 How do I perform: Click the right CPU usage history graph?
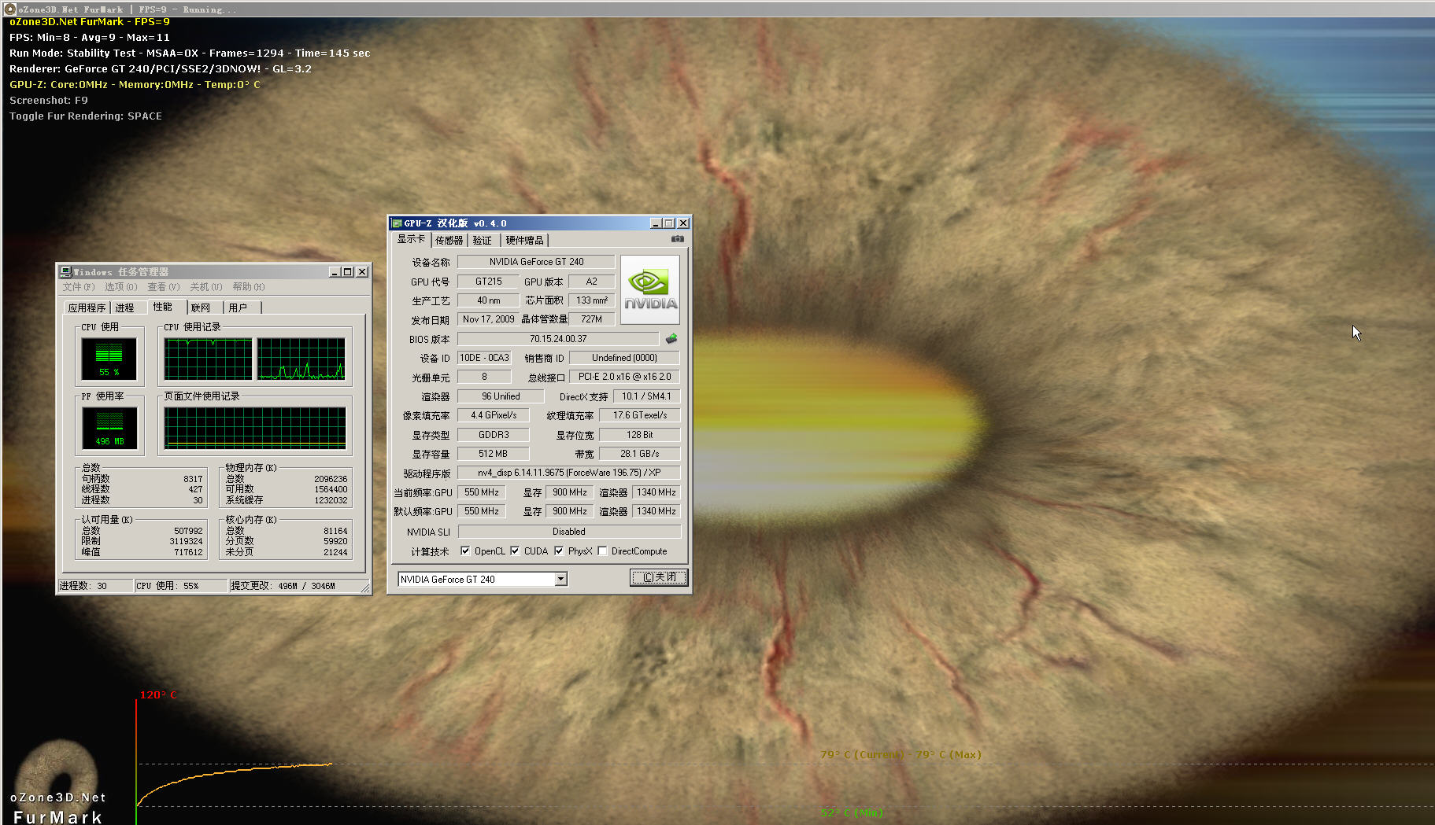(x=301, y=359)
